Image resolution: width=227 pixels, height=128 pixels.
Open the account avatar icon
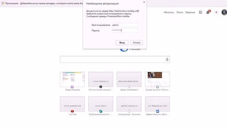[224, 12]
